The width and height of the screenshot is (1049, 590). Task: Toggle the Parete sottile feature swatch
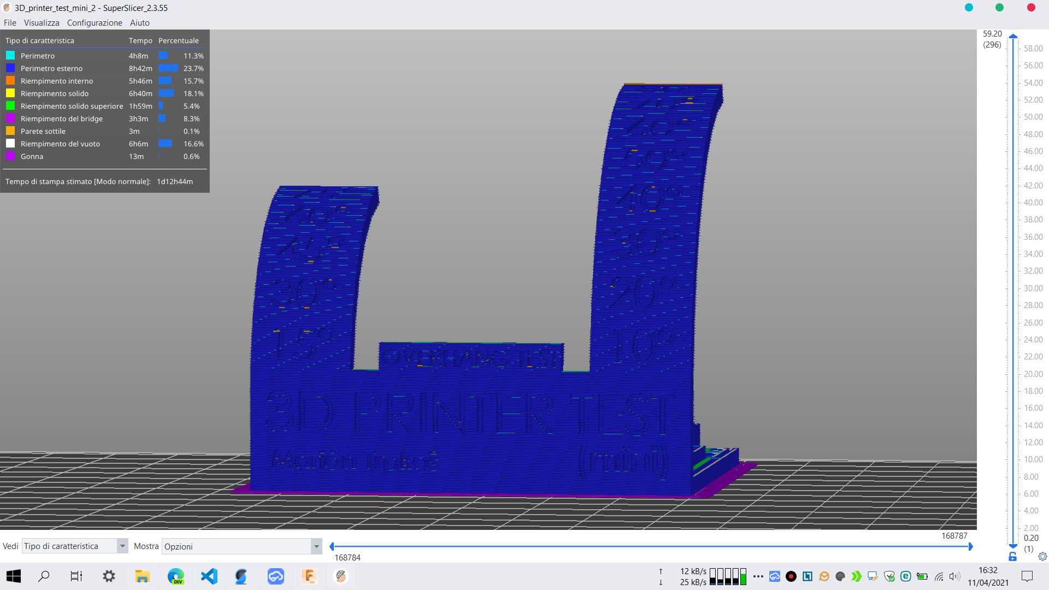[x=10, y=131]
